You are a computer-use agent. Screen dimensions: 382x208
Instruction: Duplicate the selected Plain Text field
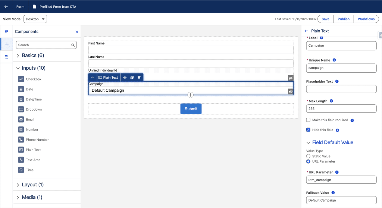click(x=132, y=78)
